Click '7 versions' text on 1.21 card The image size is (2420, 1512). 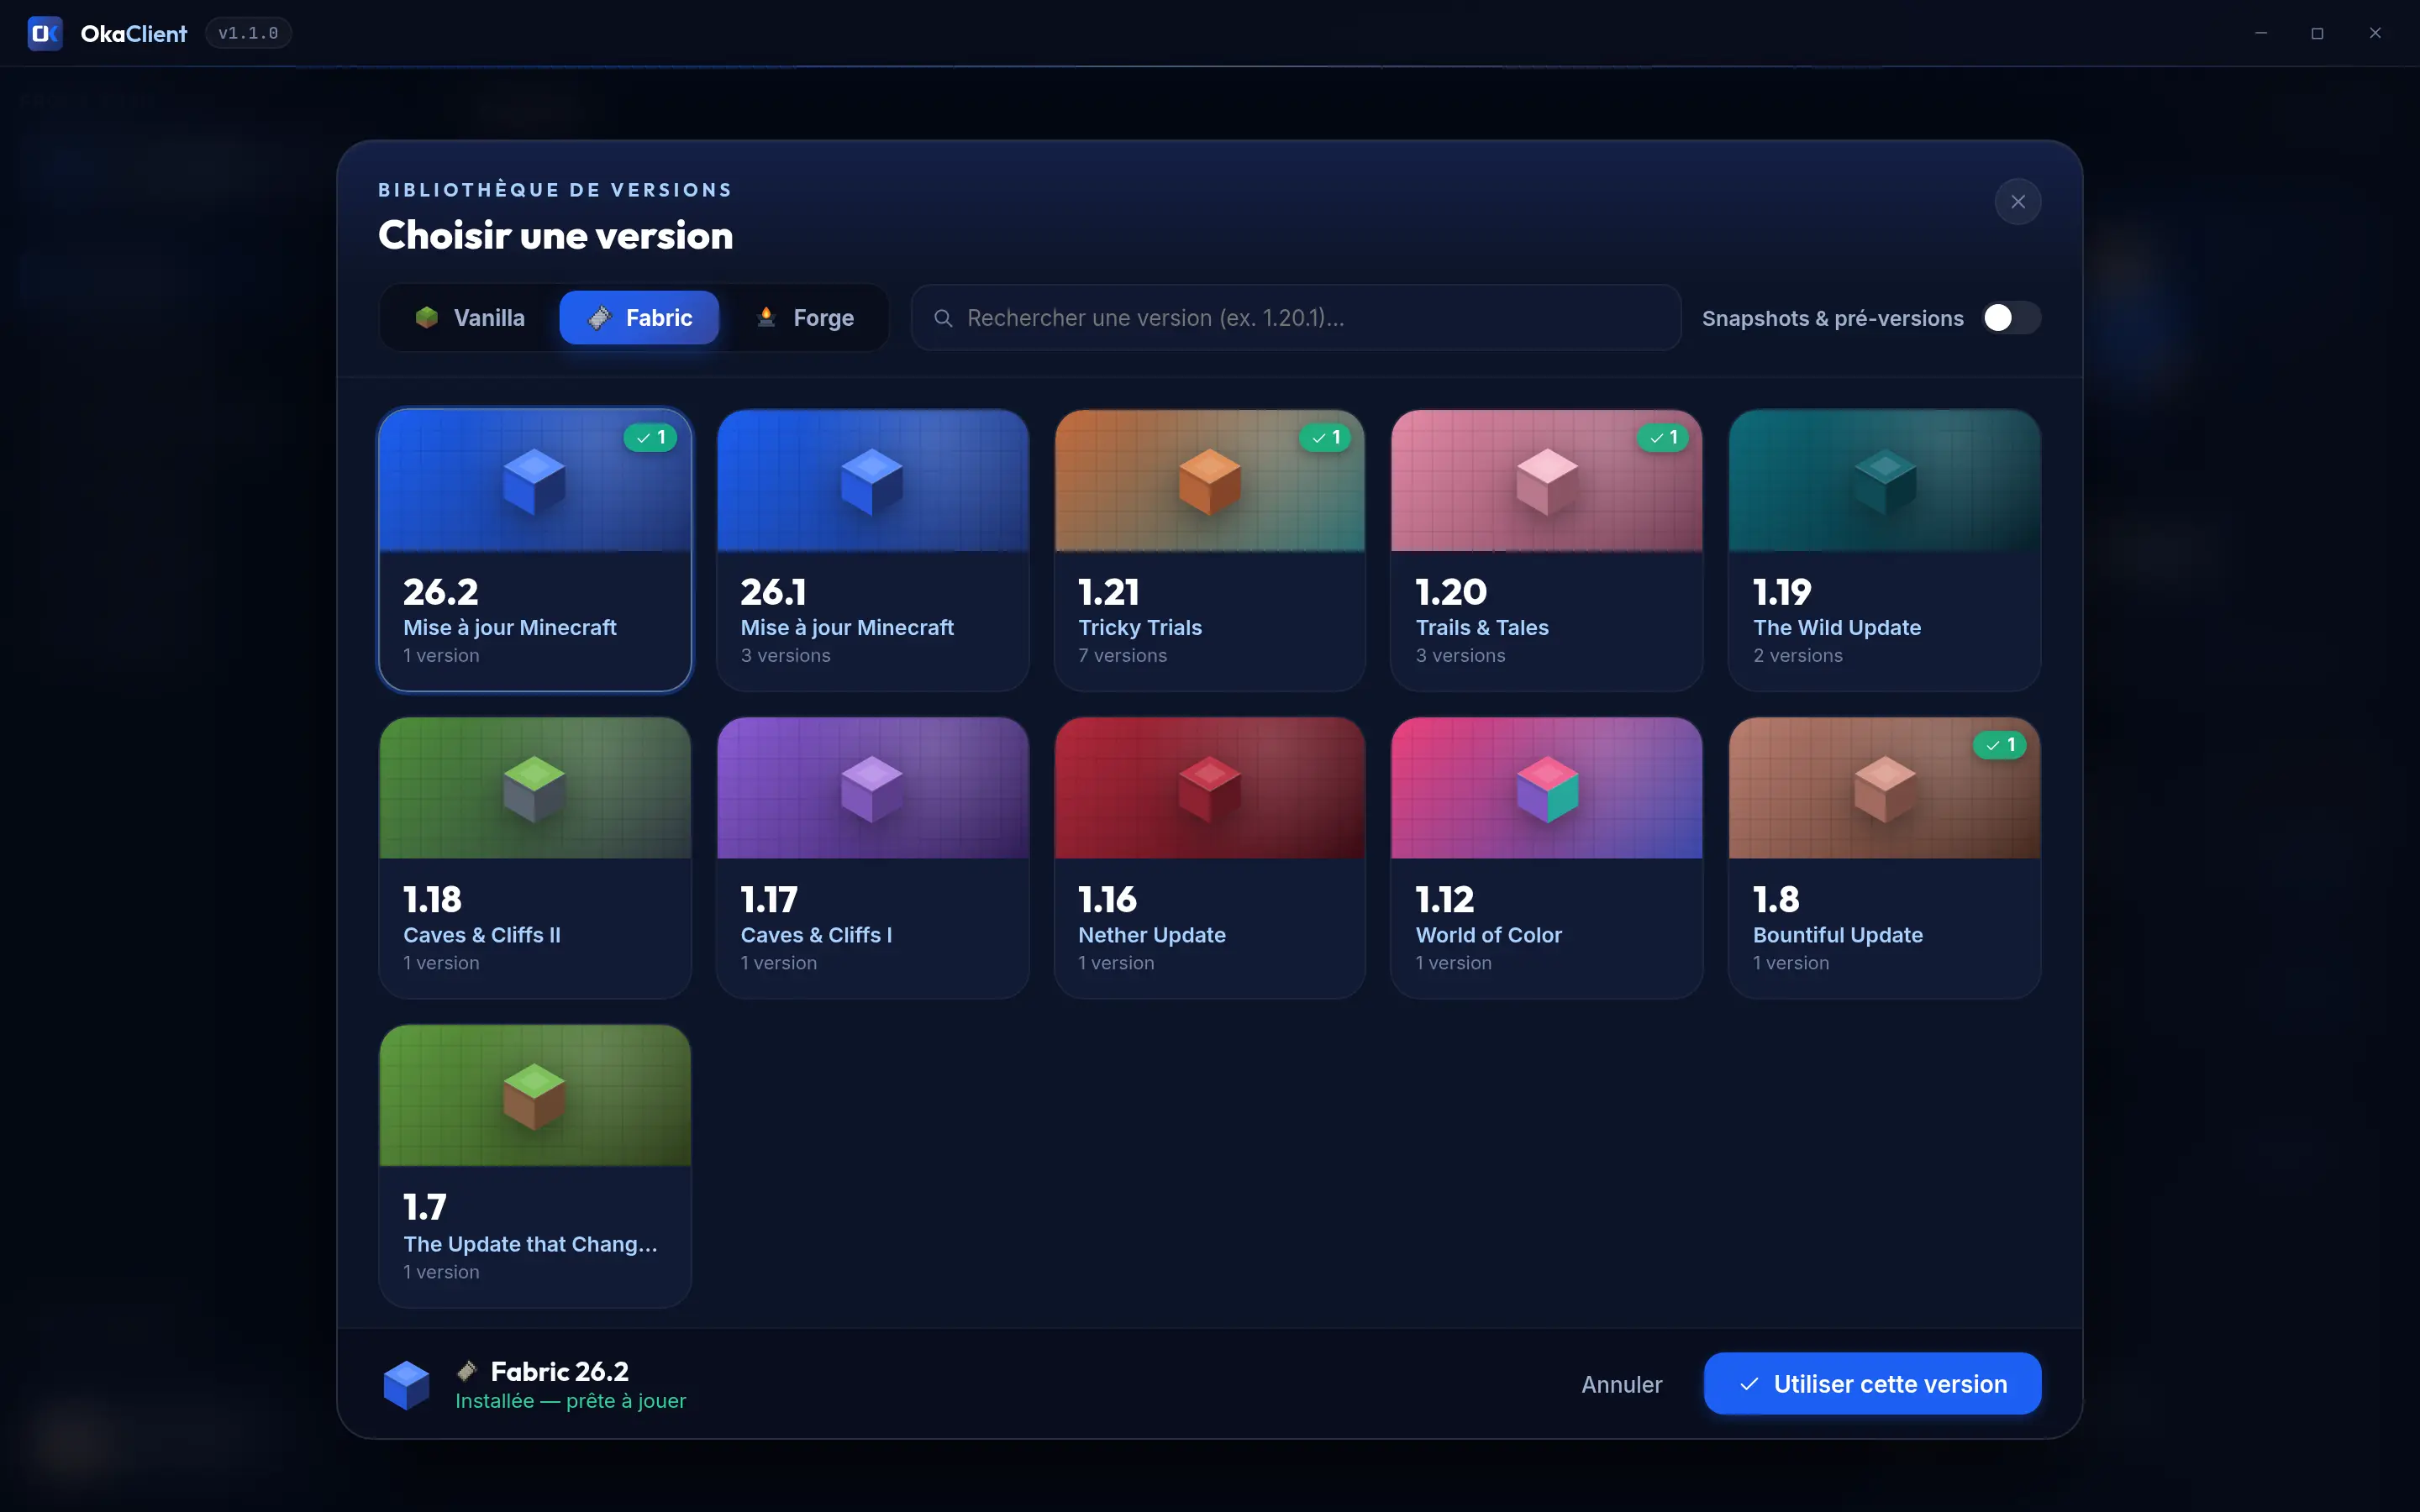[x=1122, y=656]
